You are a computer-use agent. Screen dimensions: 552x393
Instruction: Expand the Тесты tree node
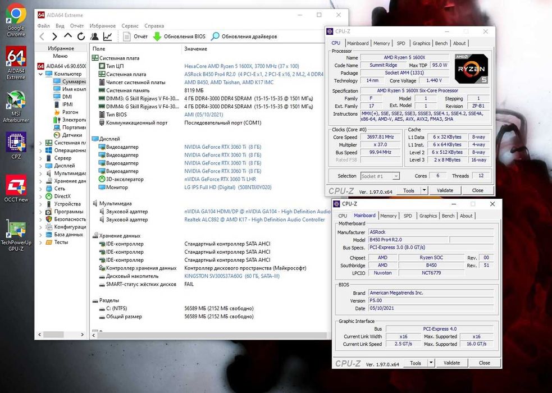click(40, 243)
